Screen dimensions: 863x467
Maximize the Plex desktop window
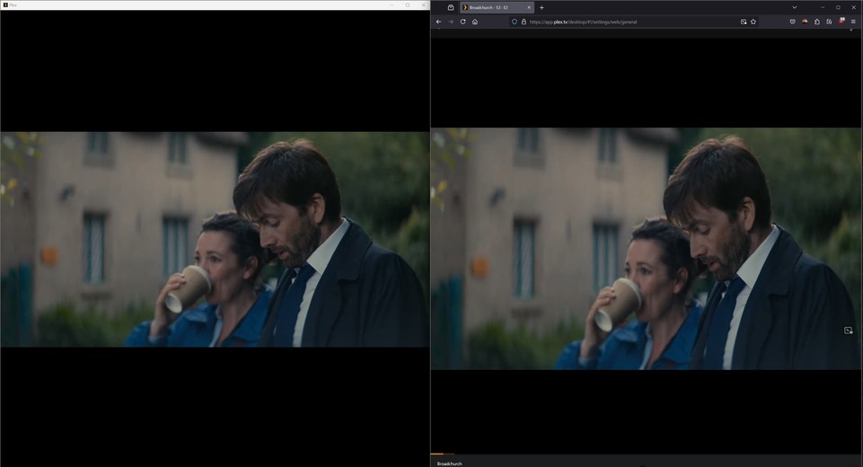tap(408, 5)
